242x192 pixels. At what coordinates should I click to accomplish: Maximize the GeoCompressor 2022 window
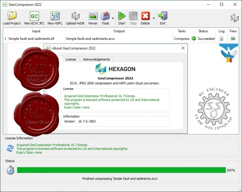[221, 4]
